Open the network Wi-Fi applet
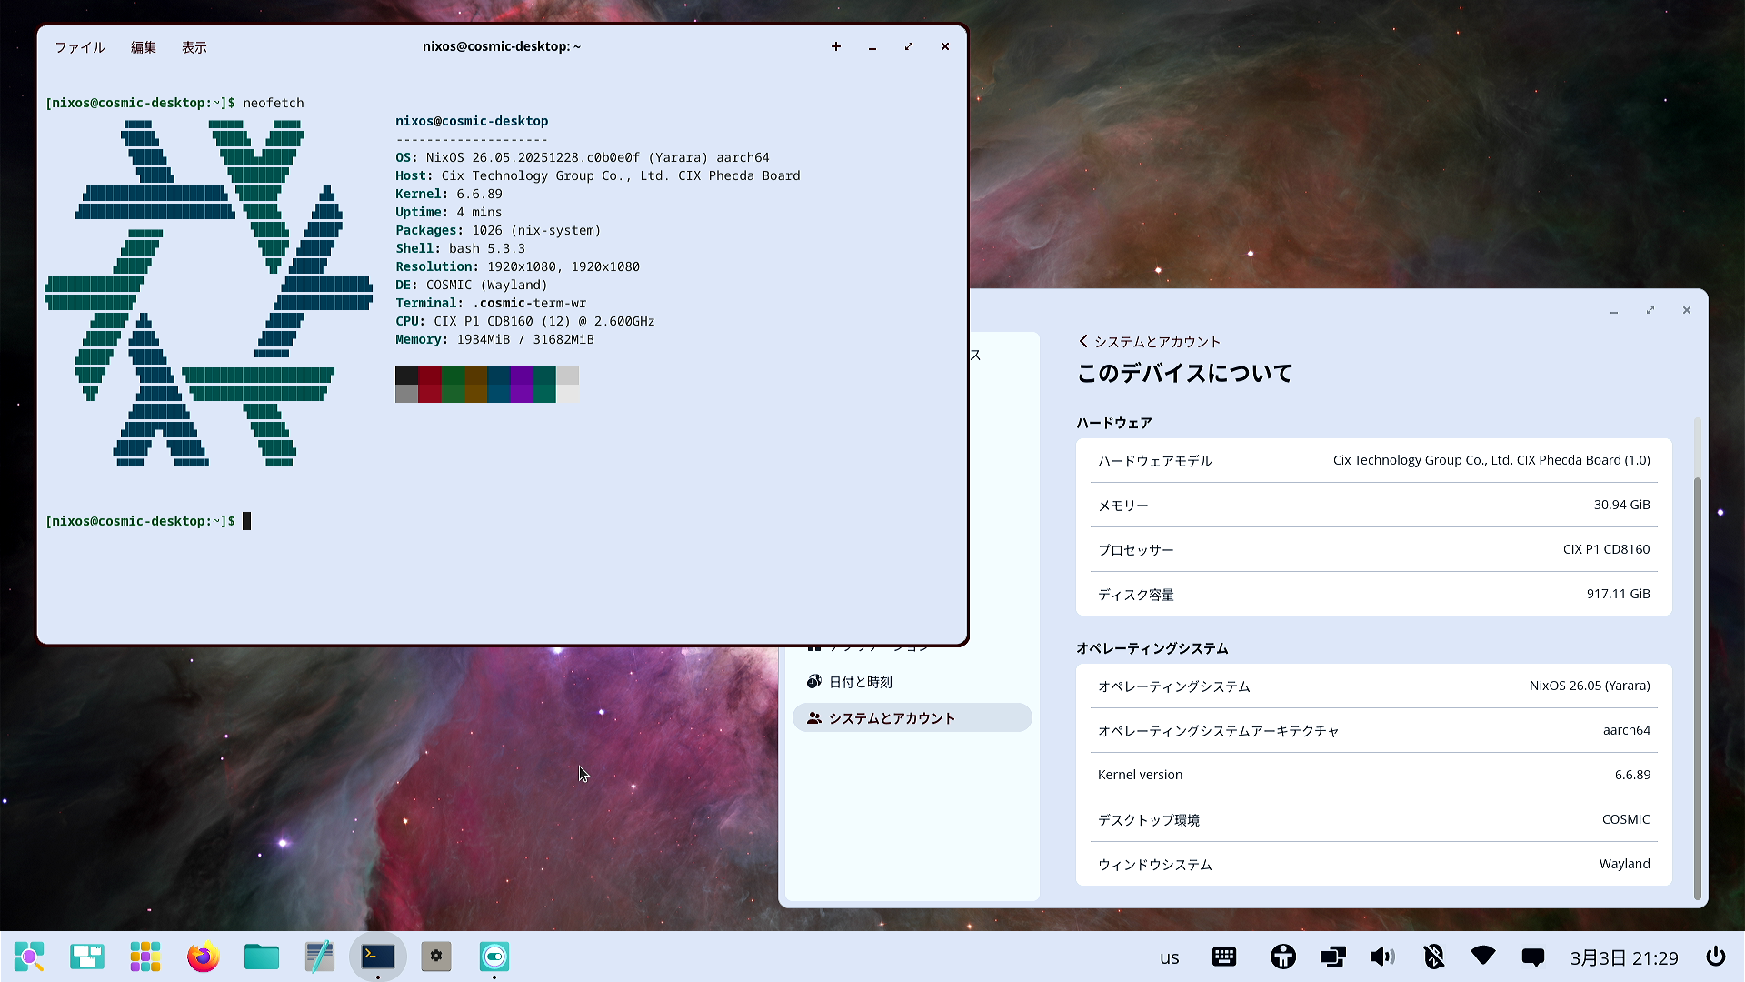The height and width of the screenshot is (982, 1745). coord(1483,957)
